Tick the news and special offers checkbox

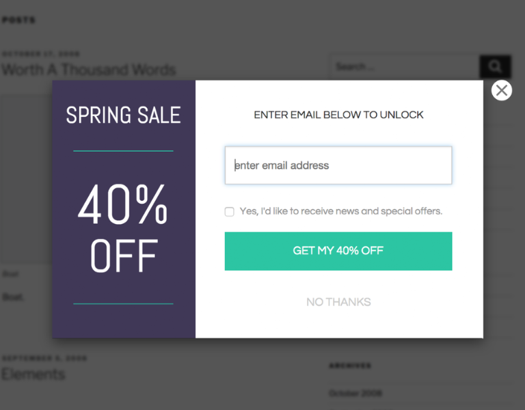tap(230, 212)
